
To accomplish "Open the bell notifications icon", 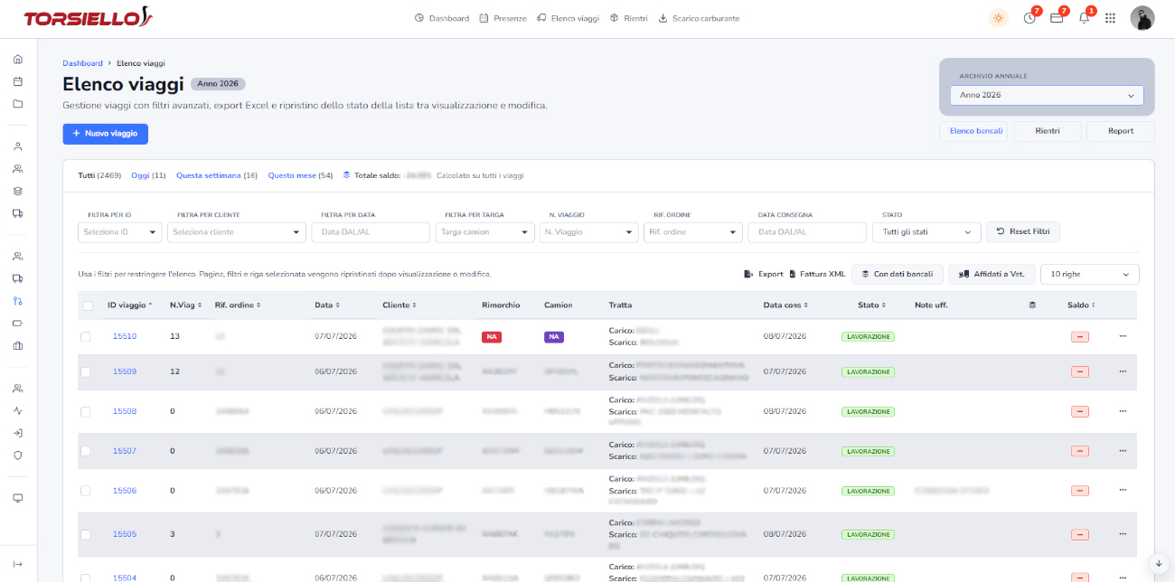I will click(1084, 18).
